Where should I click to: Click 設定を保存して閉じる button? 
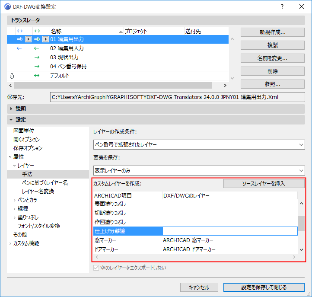tap(264, 287)
